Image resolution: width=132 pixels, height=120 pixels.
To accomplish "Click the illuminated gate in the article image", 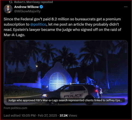I will tap(58, 81).
